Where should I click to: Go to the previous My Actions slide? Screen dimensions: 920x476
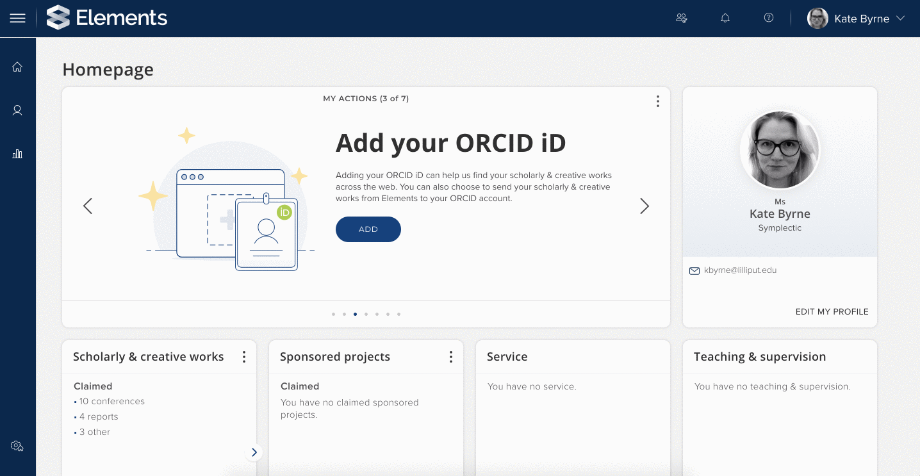[88, 206]
